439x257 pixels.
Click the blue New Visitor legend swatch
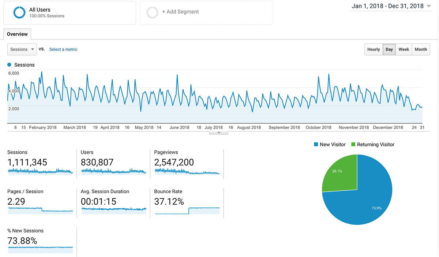(x=316, y=145)
